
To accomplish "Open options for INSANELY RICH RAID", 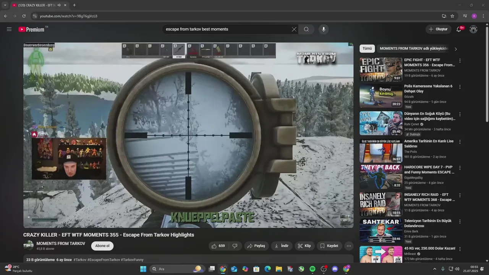I will 460,195.
